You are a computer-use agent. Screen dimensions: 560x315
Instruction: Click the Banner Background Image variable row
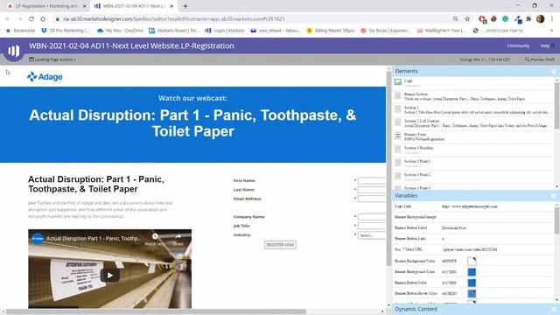coord(473,217)
